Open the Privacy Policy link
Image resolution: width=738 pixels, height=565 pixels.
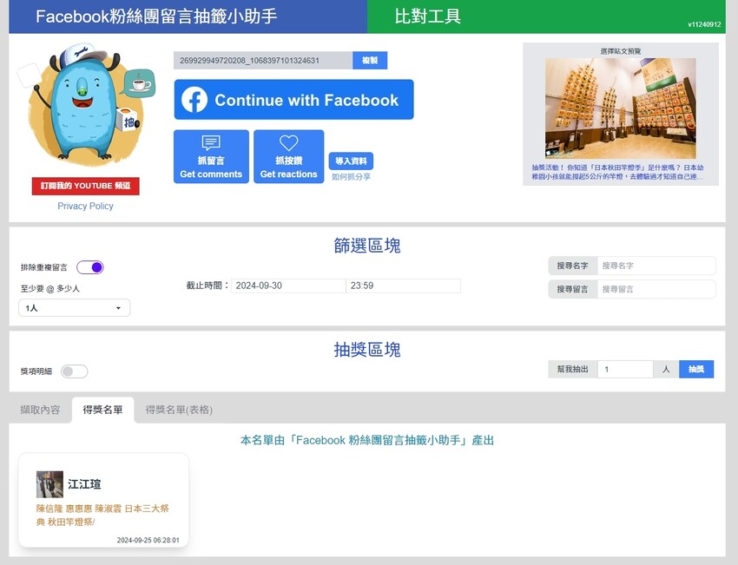85,206
